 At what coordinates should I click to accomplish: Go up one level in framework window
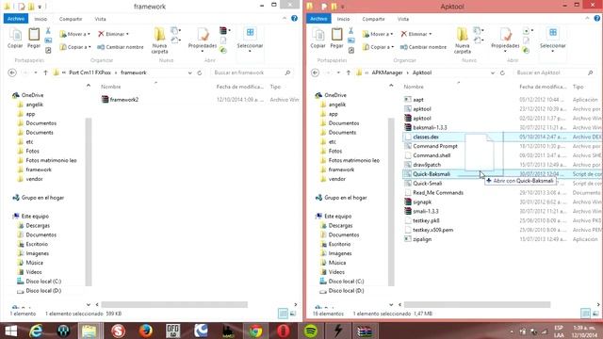pos(45,73)
